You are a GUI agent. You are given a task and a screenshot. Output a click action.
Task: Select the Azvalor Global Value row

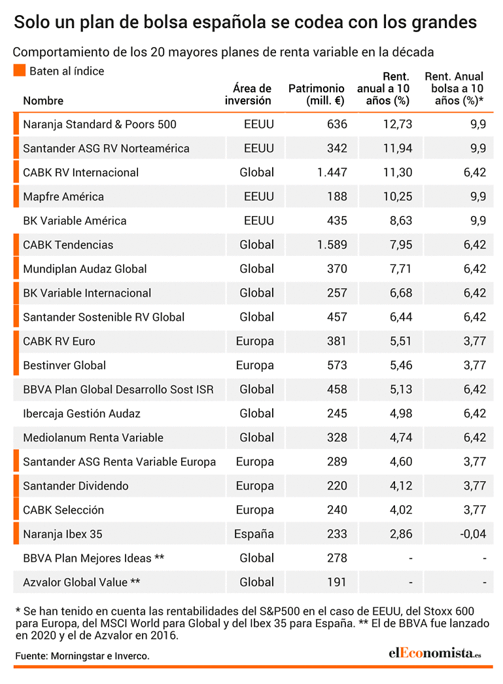pos(253,583)
